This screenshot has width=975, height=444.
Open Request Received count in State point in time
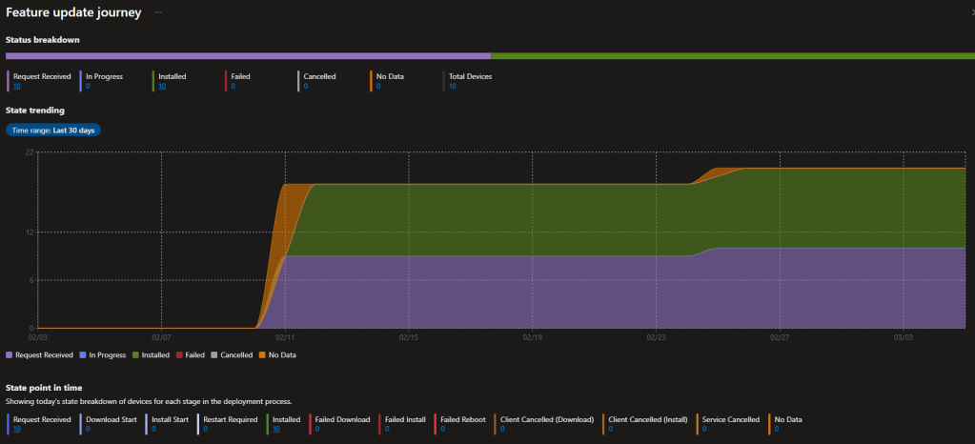16,429
